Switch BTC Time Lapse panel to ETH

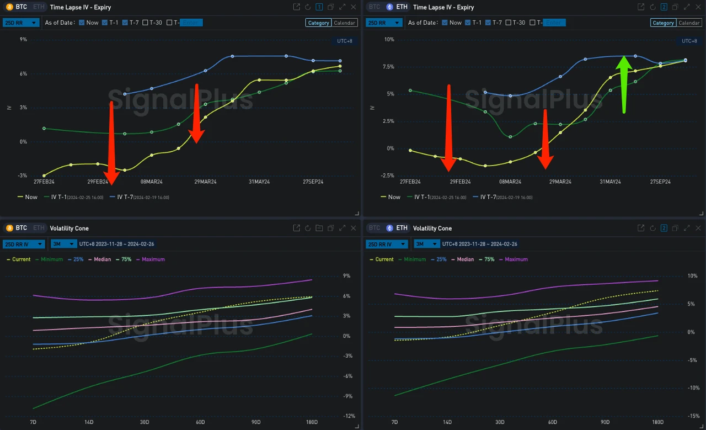[39, 7]
